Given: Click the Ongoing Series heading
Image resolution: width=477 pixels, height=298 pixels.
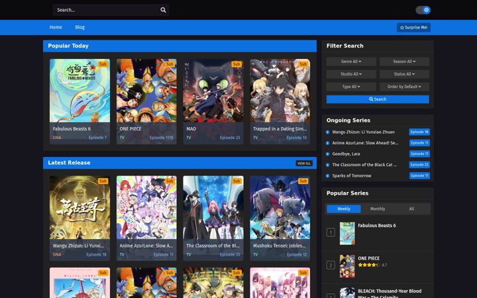Looking at the screenshot, I should [348, 121].
